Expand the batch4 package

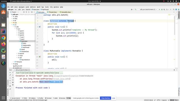click(x=17, y=54)
